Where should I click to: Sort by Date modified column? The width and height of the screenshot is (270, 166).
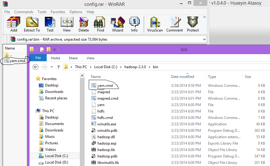(182, 76)
